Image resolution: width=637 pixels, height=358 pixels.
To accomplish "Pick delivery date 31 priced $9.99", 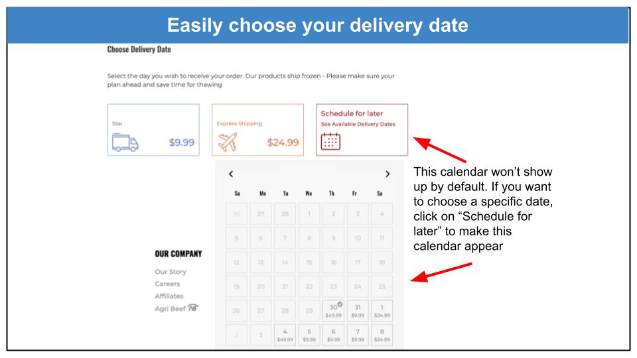I will [x=358, y=311].
